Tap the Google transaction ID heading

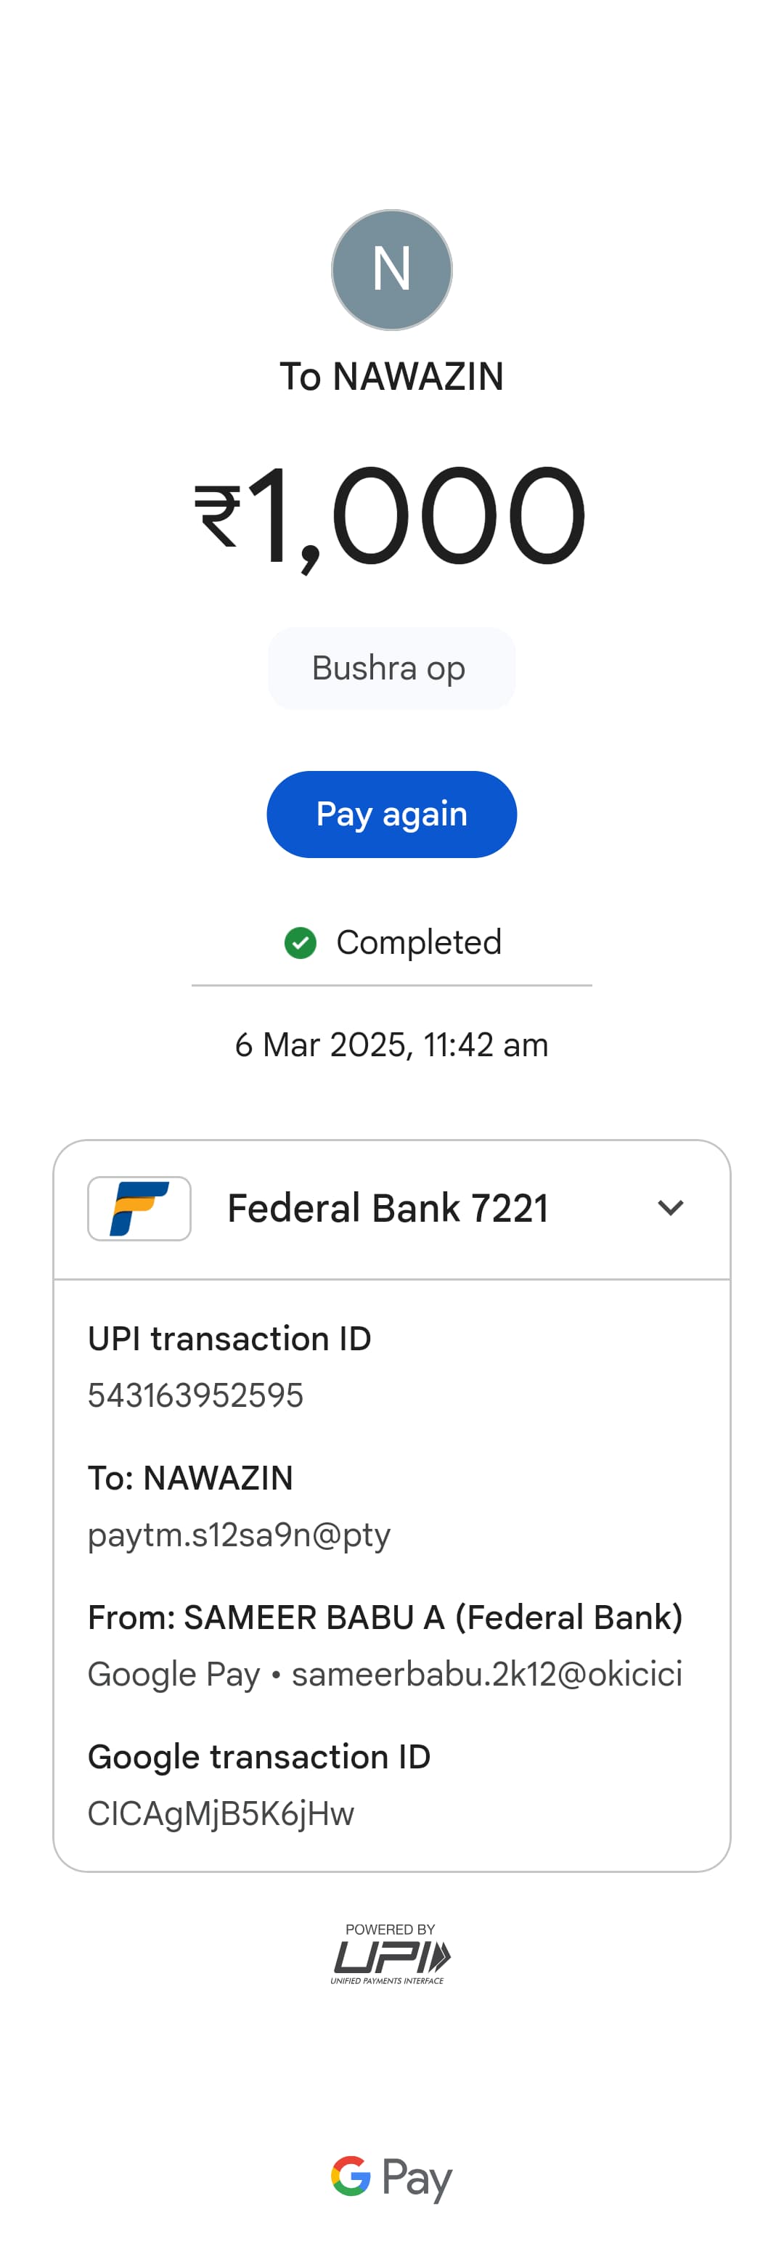click(x=259, y=1758)
